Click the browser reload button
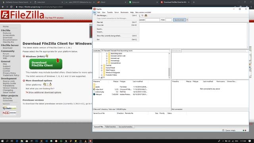Screen dimensions: 254x143 point(11,7)
